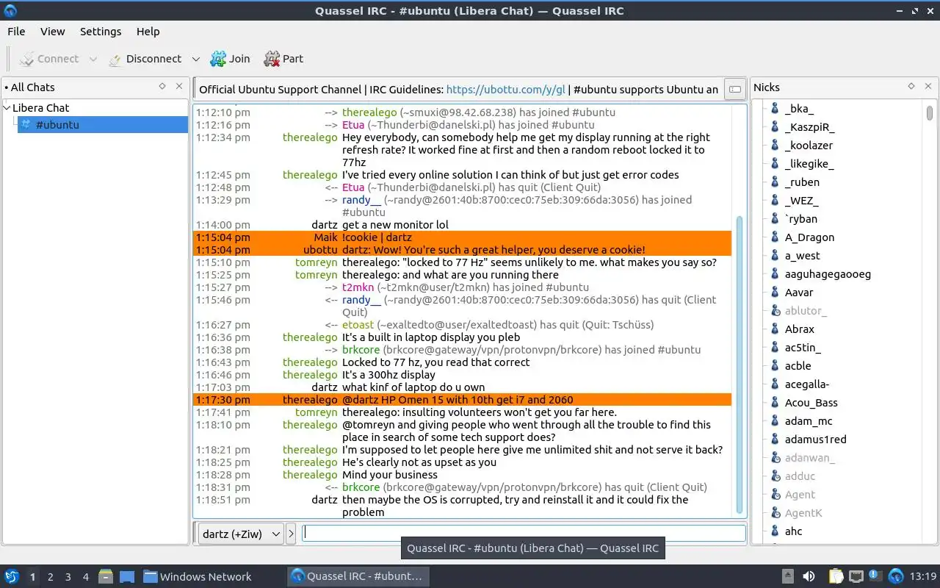Select user icon for A_Dragon
The image size is (940, 588).
pos(774,237)
